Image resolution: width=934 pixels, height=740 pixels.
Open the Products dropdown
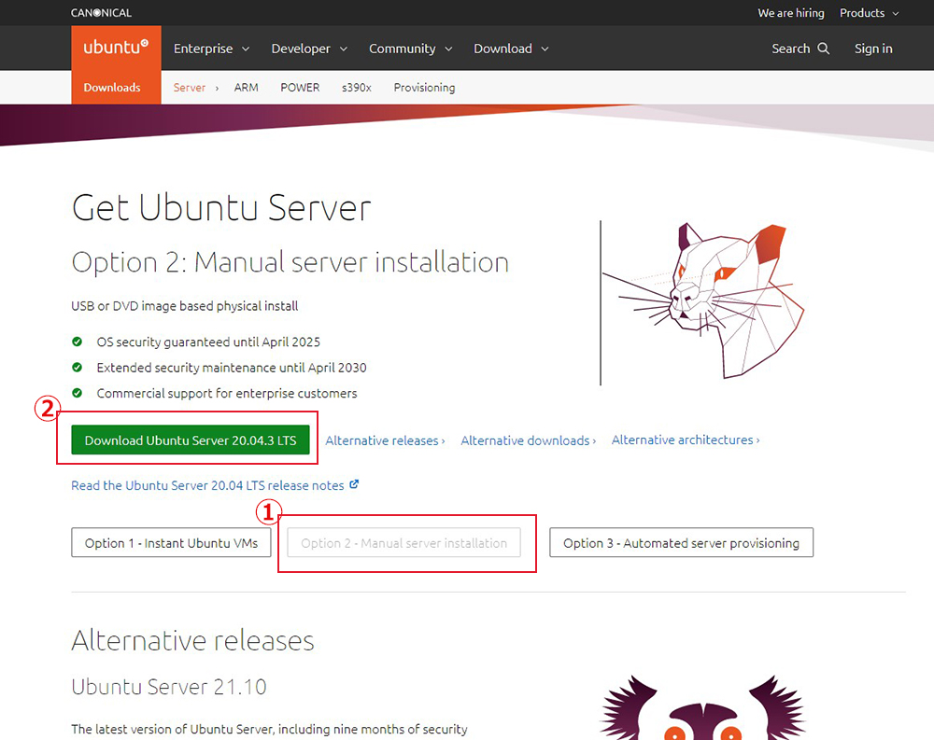tap(869, 13)
